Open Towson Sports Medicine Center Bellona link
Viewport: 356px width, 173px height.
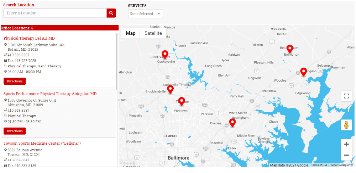[x=42, y=143]
